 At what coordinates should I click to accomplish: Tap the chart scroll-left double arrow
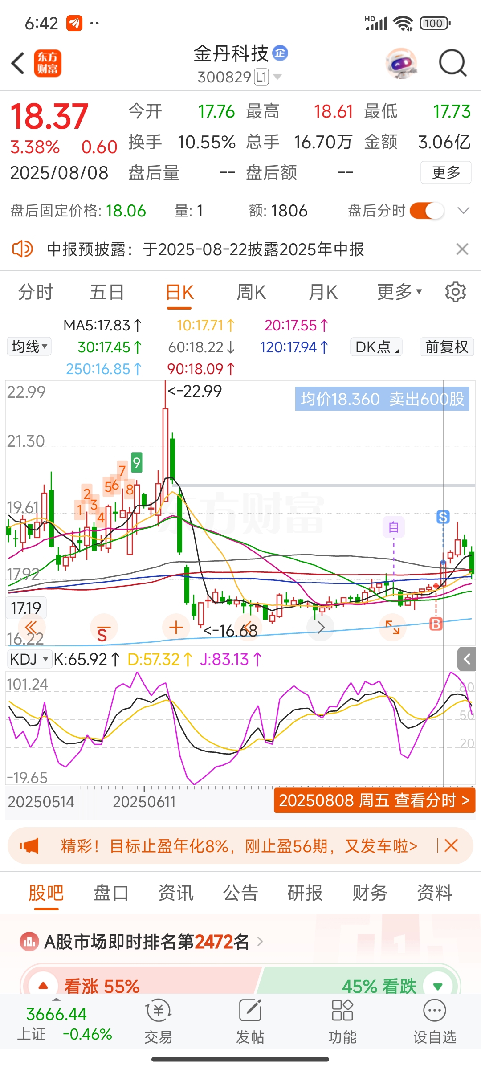tap(31, 627)
